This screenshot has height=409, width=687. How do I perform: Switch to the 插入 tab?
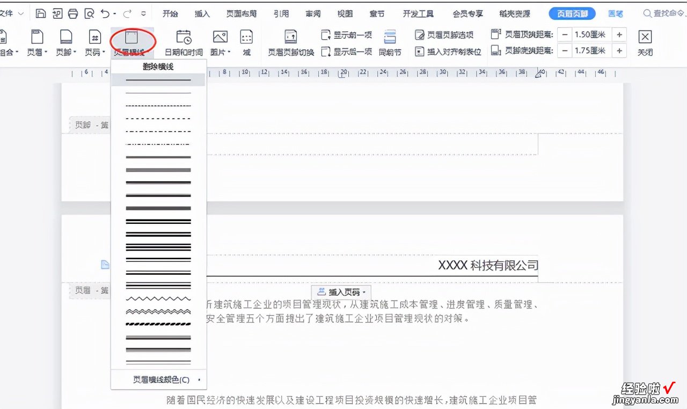[x=202, y=14]
